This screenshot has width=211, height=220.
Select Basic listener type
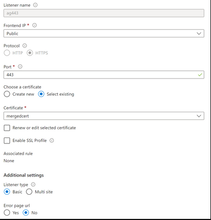pyautogui.click(x=7, y=192)
